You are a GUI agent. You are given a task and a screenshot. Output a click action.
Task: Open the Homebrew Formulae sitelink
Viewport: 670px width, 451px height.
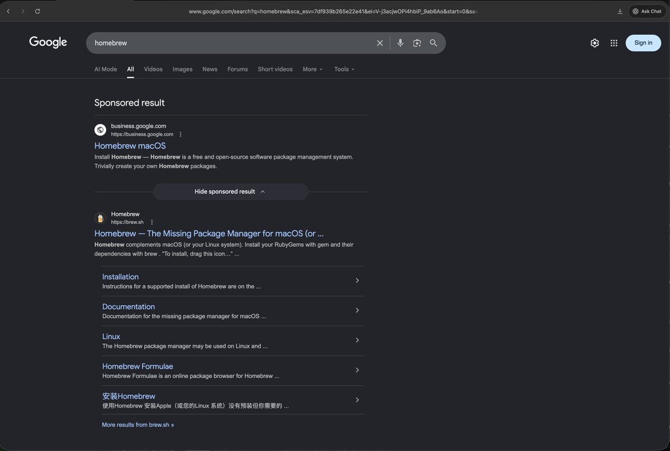(137, 367)
